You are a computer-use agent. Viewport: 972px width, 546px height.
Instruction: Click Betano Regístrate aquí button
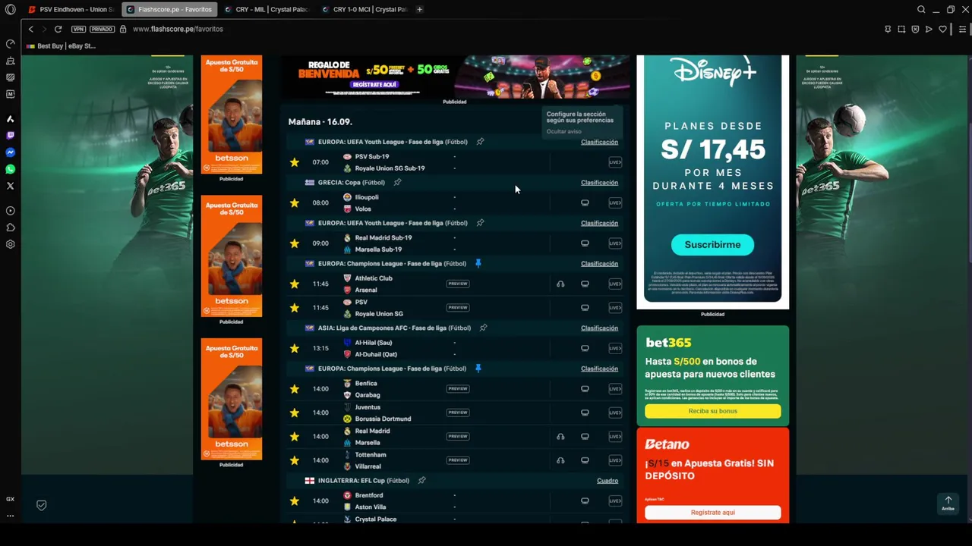pyautogui.click(x=712, y=513)
